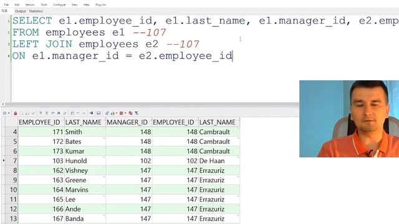Click in the SQL editor after 'e2.employee_id'
Viewport: 399px width, 224px height.
coord(233,55)
